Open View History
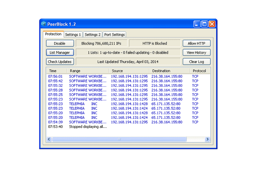Screen dimensions: 257x171 [x=196, y=52]
